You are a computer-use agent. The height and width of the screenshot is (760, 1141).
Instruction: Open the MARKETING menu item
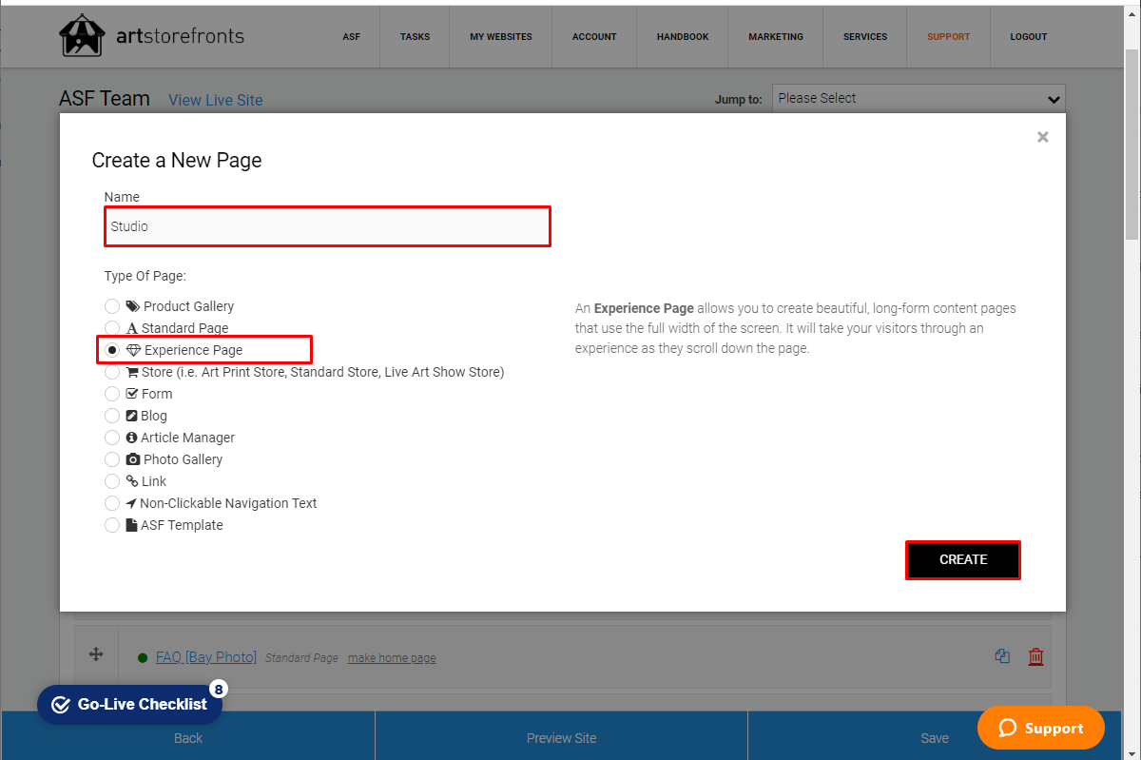(x=776, y=37)
